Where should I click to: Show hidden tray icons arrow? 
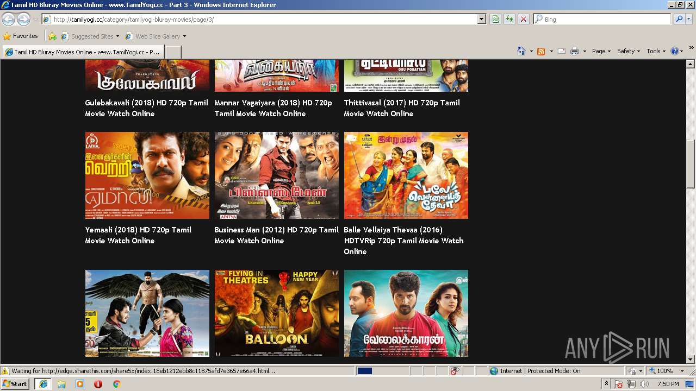coord(607,384)
